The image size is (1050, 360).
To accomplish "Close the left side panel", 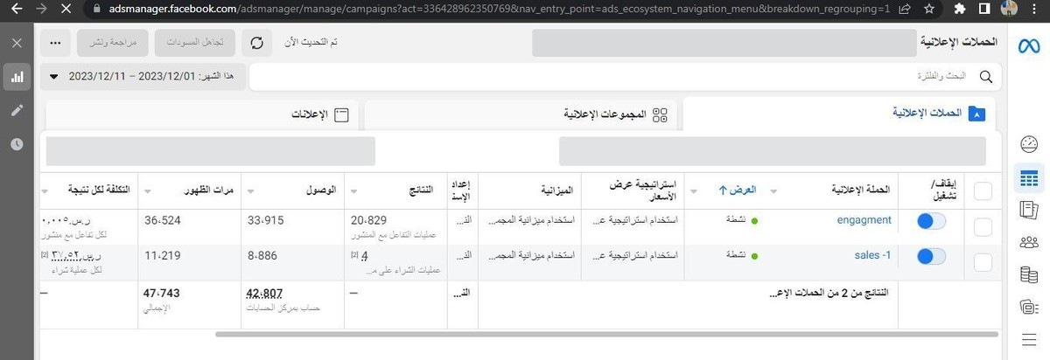I will [x=17, y=43].
